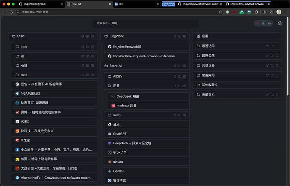This screenshot has height=186, width=290.
Task: Collapse the Start folder
Action: [x=53, y=36]
